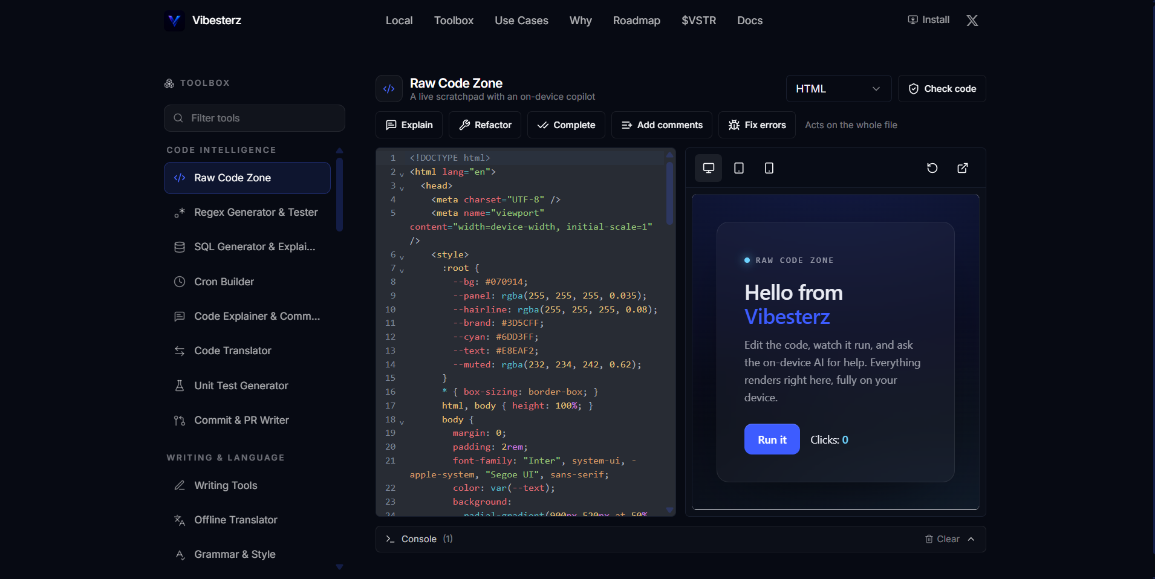This screenshot has height=579, width=1155.
Task: Click the Explain action button
Action: [409, 125]
